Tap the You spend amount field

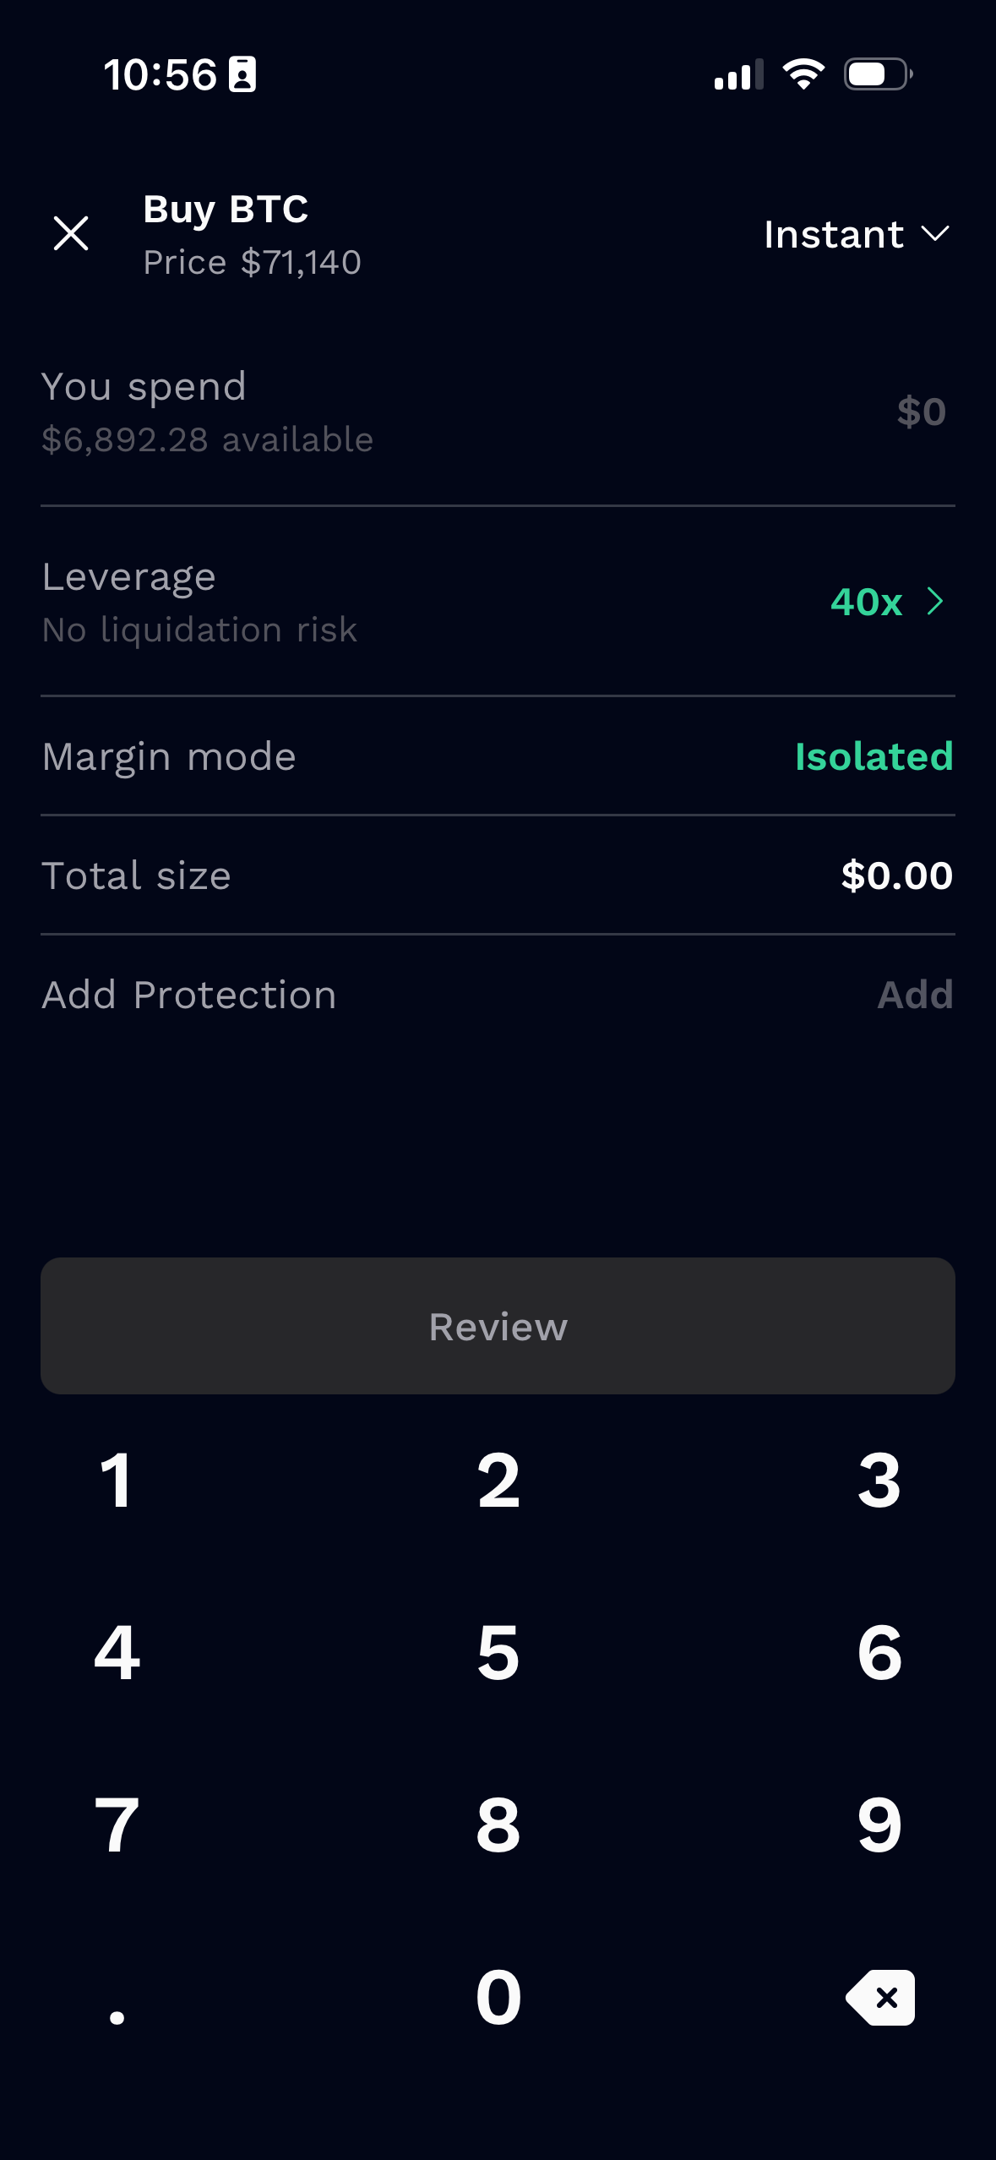(920, 412)
